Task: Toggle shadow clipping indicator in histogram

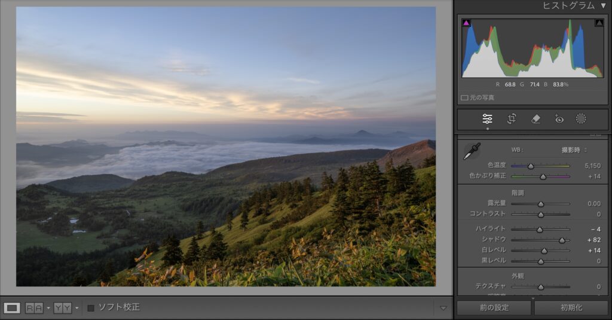Action: coord(466,23)
